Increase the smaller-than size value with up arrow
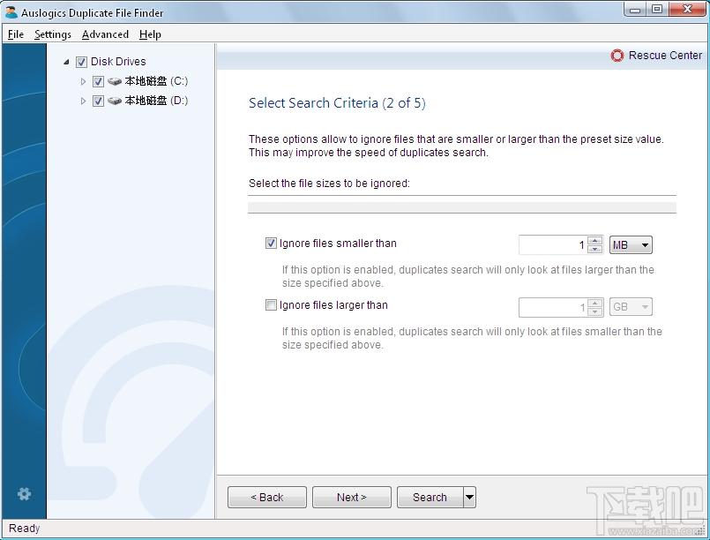 (x=595, y=241)
